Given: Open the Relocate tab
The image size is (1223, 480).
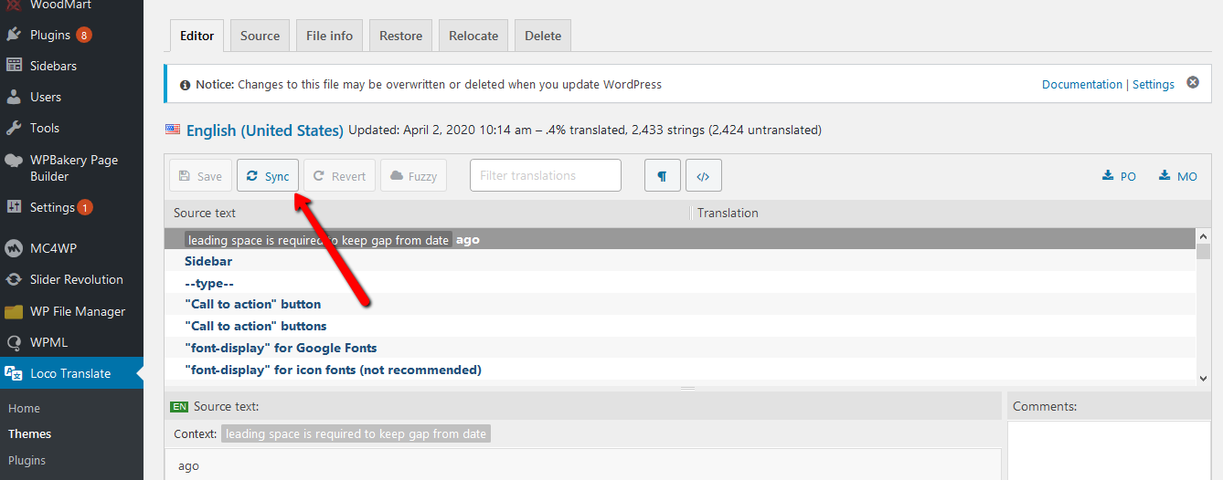Looking at the screenshot, I should (x=473, y=36).
